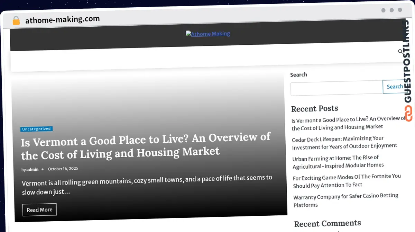The image size is (415, 232).
Task: Click the padlock icon in the address bar
Action: coord(16,20)
